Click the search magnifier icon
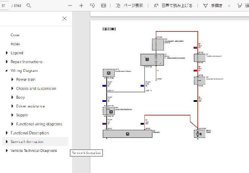249x173 pixels. click(x=29, y=6)
